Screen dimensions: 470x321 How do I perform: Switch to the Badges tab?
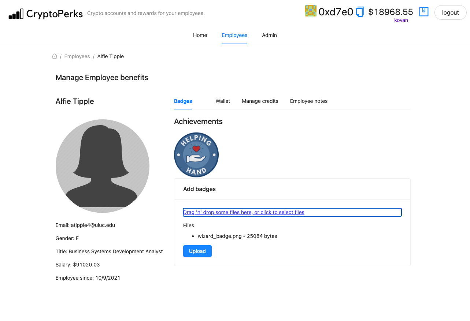click(x=183, y=101)
